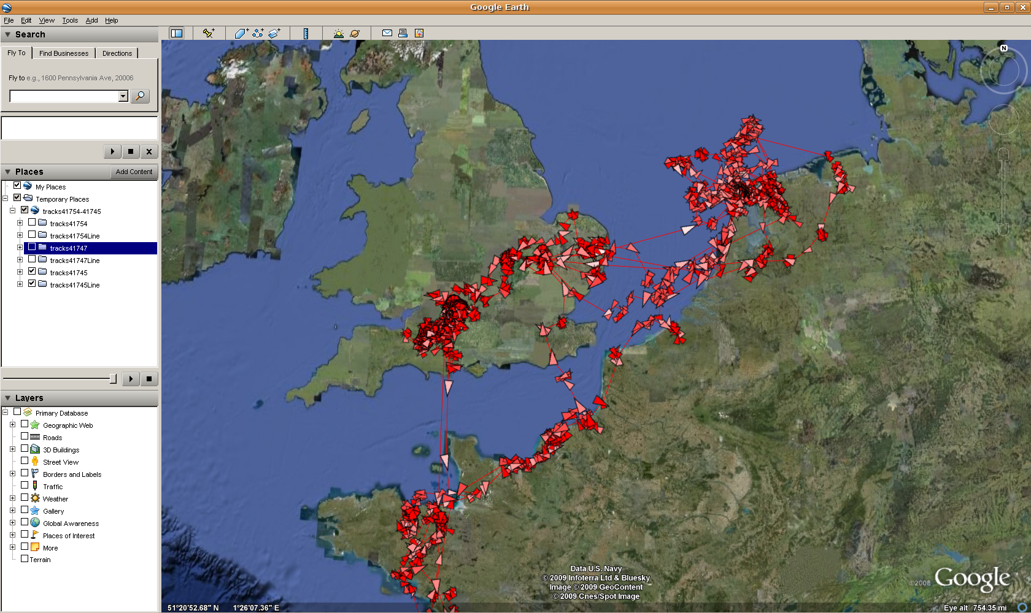Expand the Borders and Labels layer
The width and height of the screenshot is (1031, 613).
tap(12, 474)
